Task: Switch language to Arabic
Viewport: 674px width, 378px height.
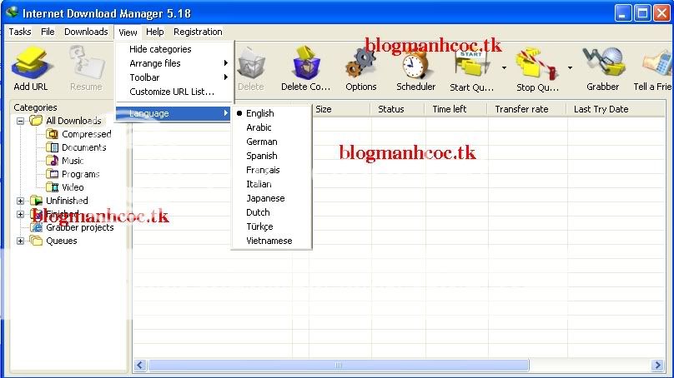Action: click(x=271, y=127)
